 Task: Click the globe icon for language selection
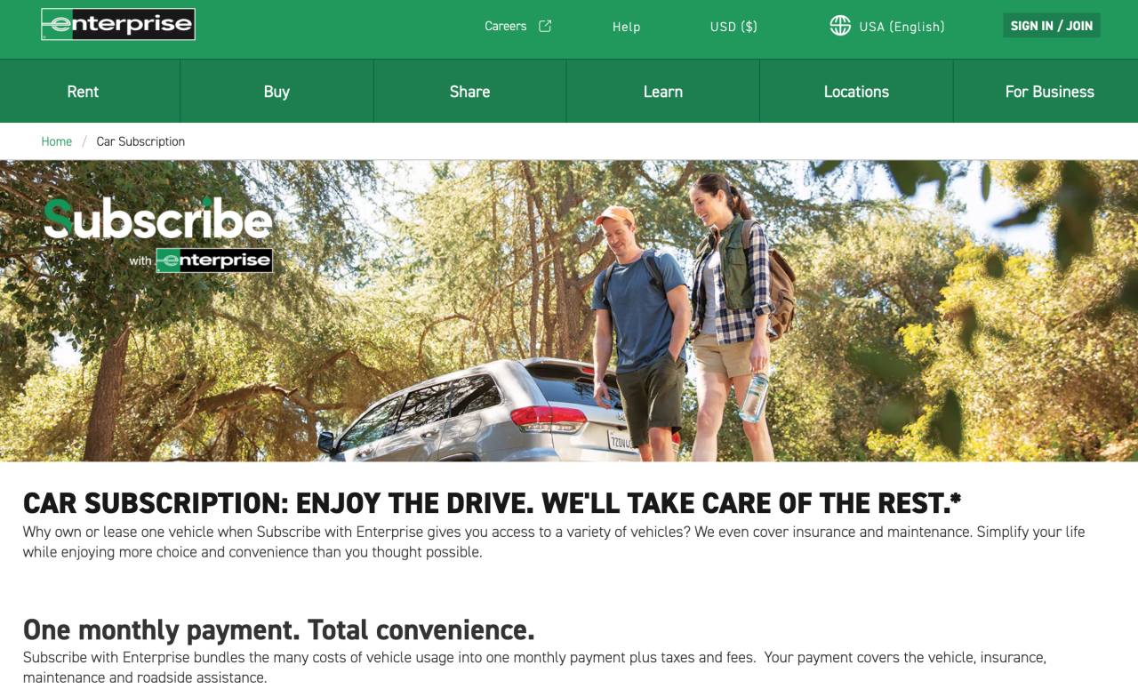tap(840, 26)
